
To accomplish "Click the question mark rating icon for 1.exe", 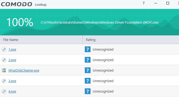I will (x=88, y=49).
